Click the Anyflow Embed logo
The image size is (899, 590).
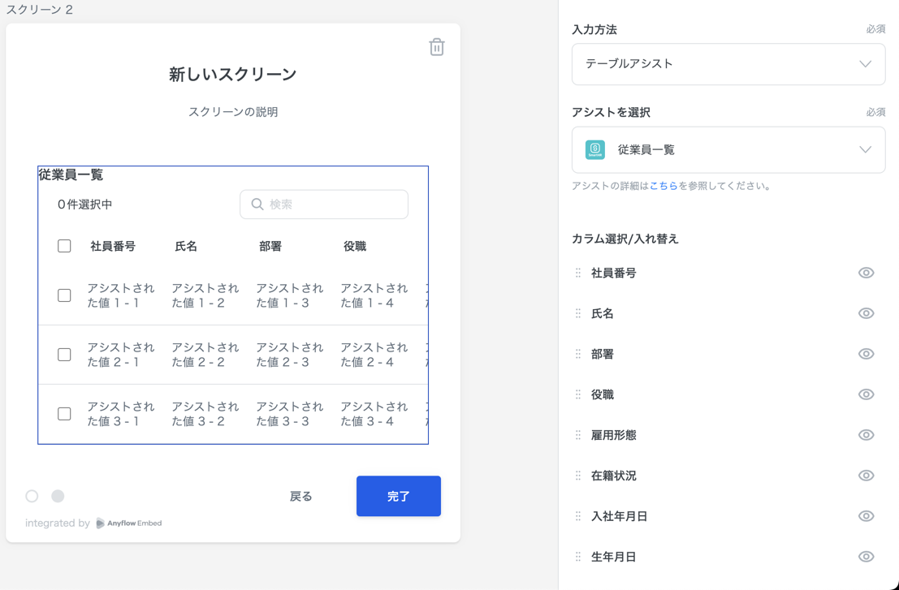(x=130, y=523)
